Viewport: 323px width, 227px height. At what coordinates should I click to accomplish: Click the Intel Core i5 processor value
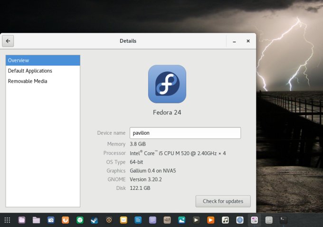pyautogui.click(x=178, y=153)
